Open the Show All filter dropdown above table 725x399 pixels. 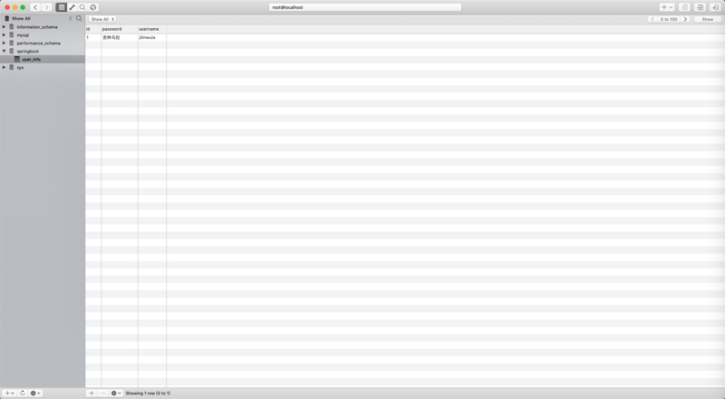102,19
